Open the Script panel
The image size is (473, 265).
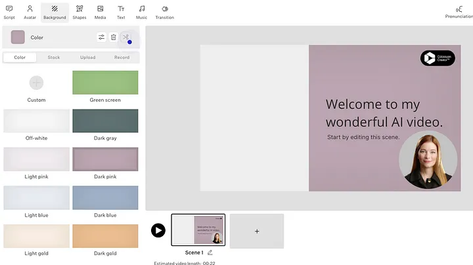click(x=9, y=12)
